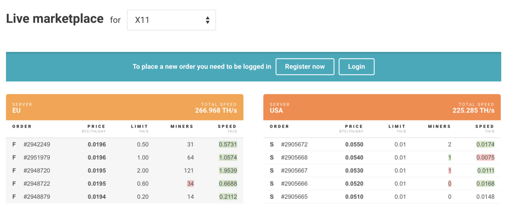The height and width of the screenshot is (205, 513).
Task: Click the USA table SPEED column header
Action: [x=484, y=127]
